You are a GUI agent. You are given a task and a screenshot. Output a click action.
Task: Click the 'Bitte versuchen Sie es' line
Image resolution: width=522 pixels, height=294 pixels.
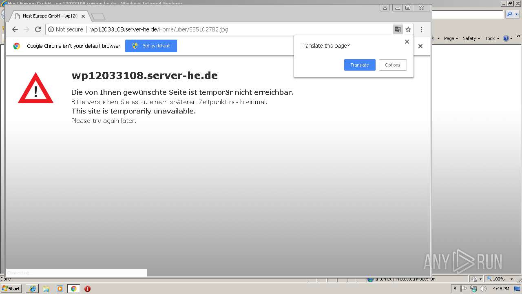[x=169, y=102]
